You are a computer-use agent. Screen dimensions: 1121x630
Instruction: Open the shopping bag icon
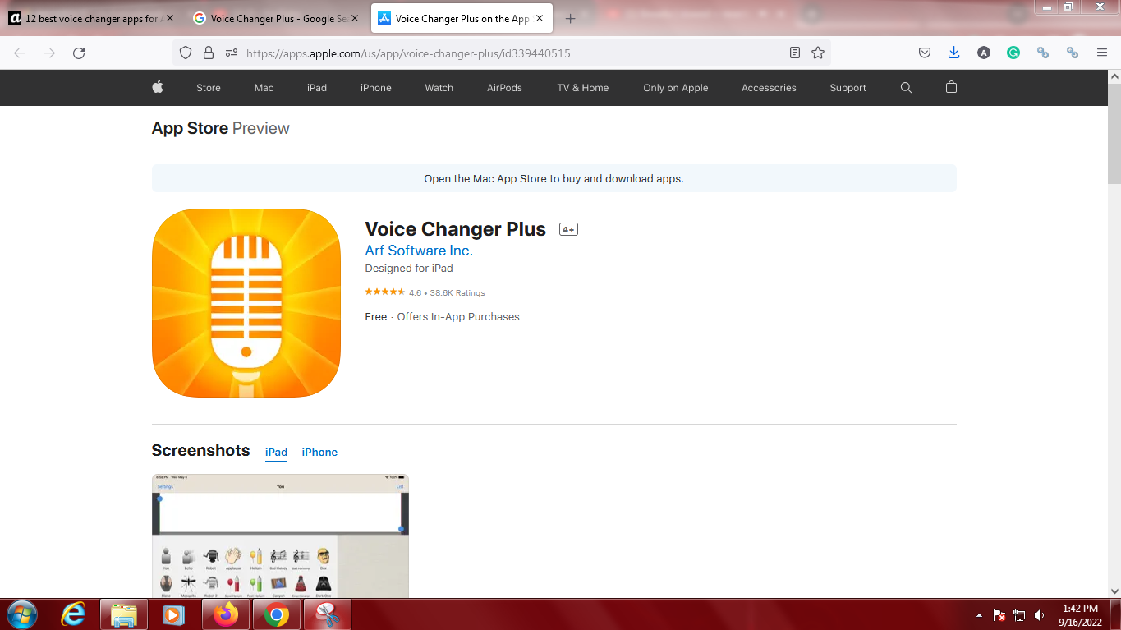[x=951, y=87]
